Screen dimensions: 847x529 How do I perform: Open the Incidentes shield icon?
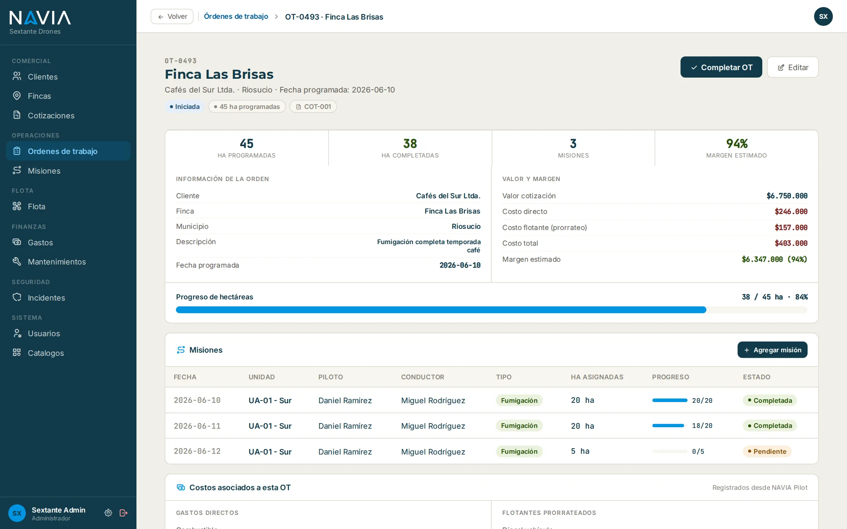click(x=17, y=297)
